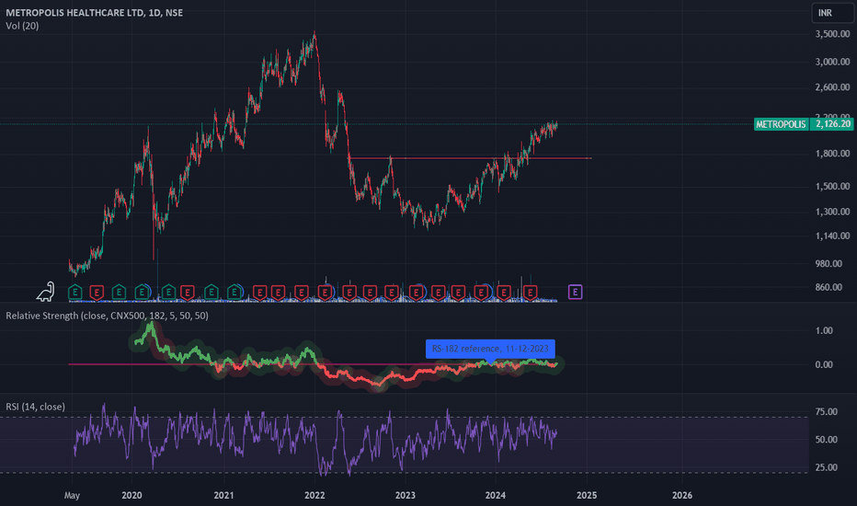
Task: Click the RS-182 reference 11-12-2023 label
Action: (x=490, y=349)
